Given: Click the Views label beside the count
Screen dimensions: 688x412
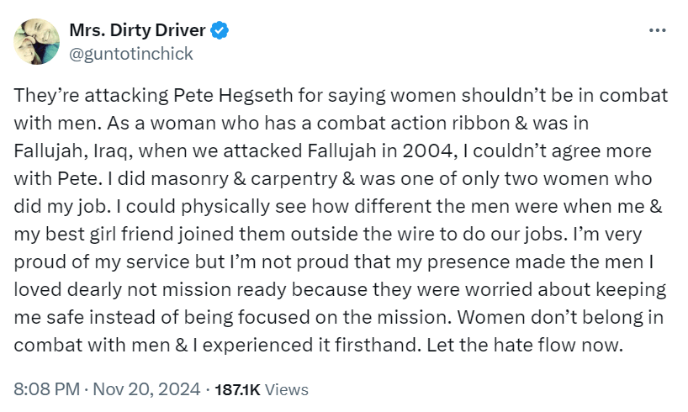Looking at the screenshot, I should click(289, 389).
